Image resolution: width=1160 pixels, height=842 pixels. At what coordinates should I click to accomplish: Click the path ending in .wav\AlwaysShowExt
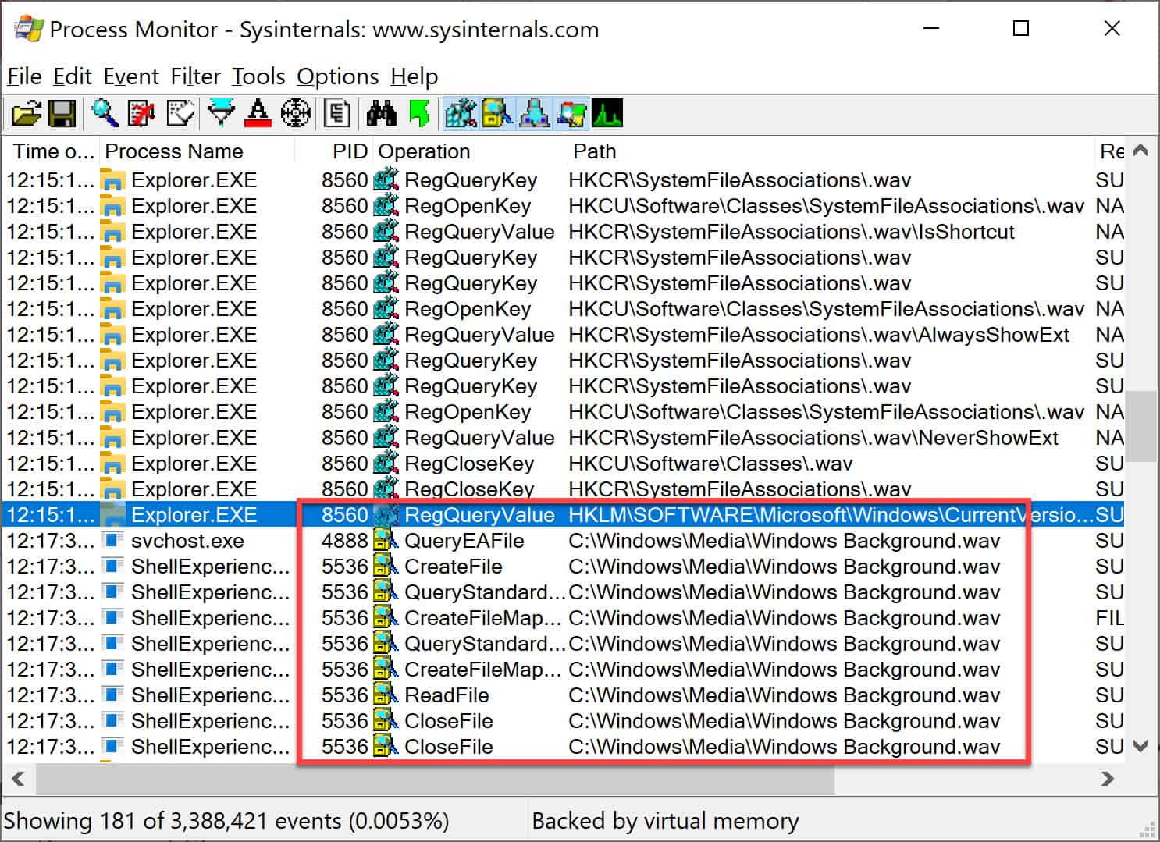coord(819,335)
